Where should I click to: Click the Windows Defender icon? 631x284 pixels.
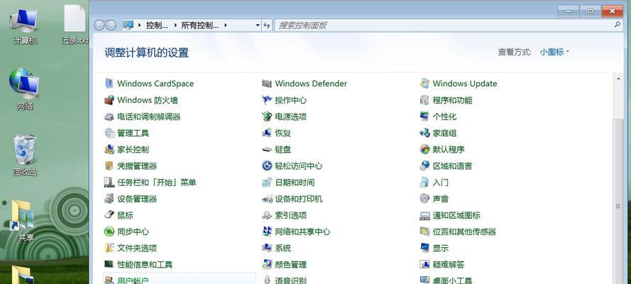(x=267, y=84)
